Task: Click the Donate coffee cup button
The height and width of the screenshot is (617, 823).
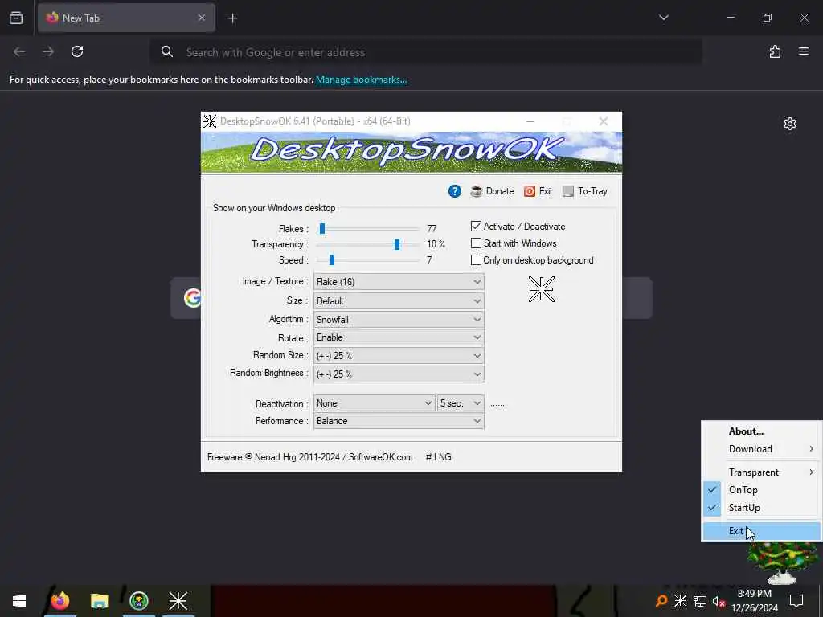Action: (492, 191)
